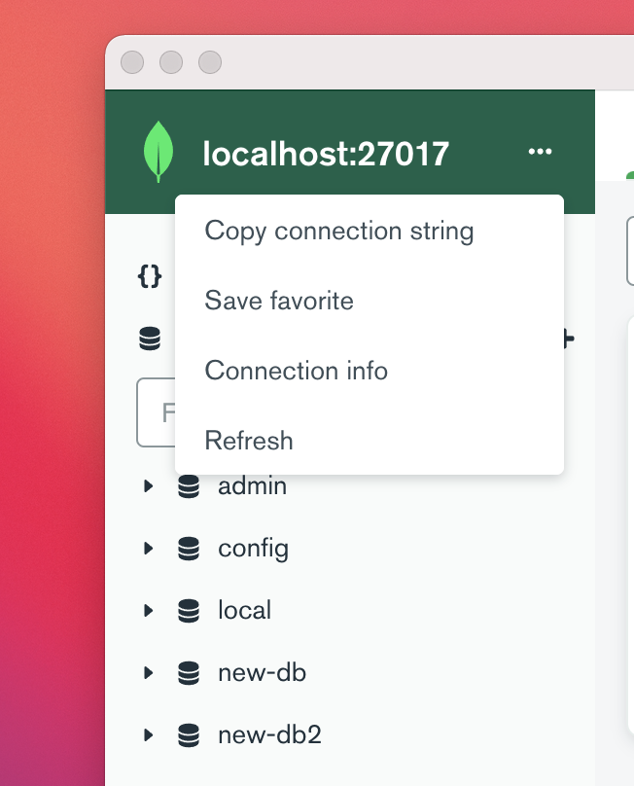Expand the local database
The image size is (634, 786).
[x=148, y=610]
